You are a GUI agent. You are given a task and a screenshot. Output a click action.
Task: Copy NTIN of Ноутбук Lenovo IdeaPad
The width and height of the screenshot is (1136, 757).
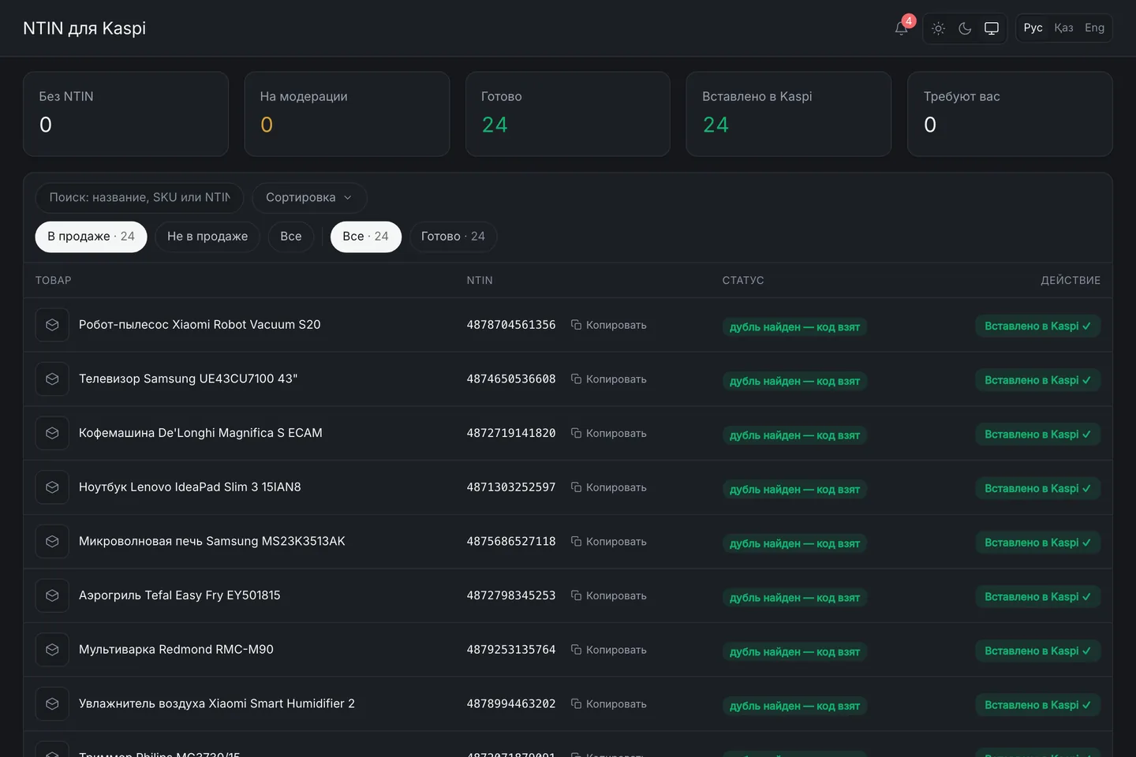(608, 487)
